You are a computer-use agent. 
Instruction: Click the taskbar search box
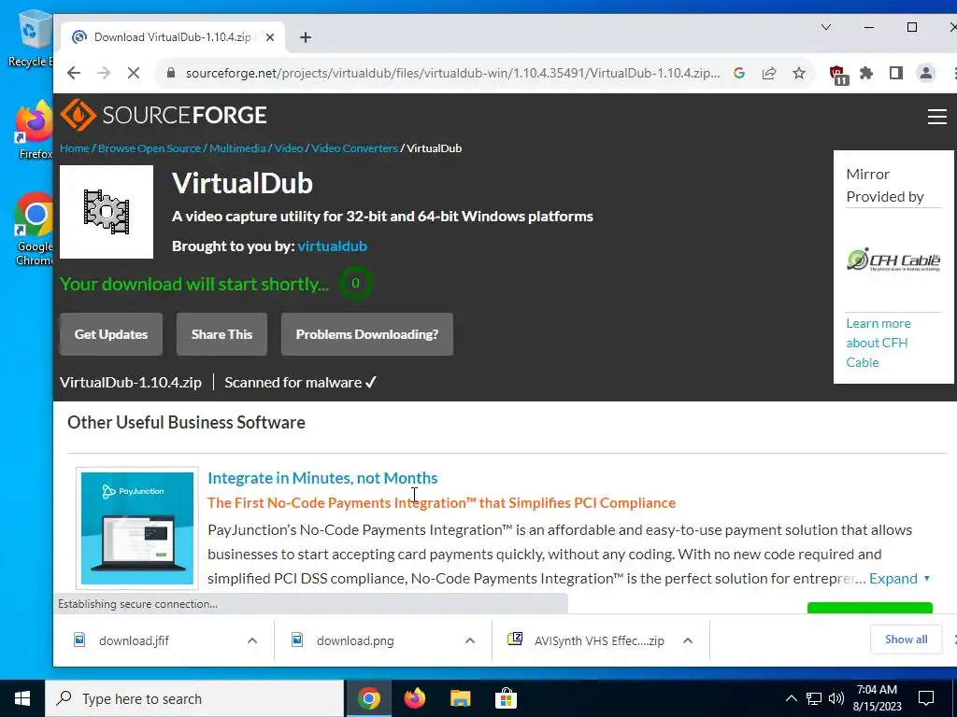pyautogui.click(x=194, y=698)
